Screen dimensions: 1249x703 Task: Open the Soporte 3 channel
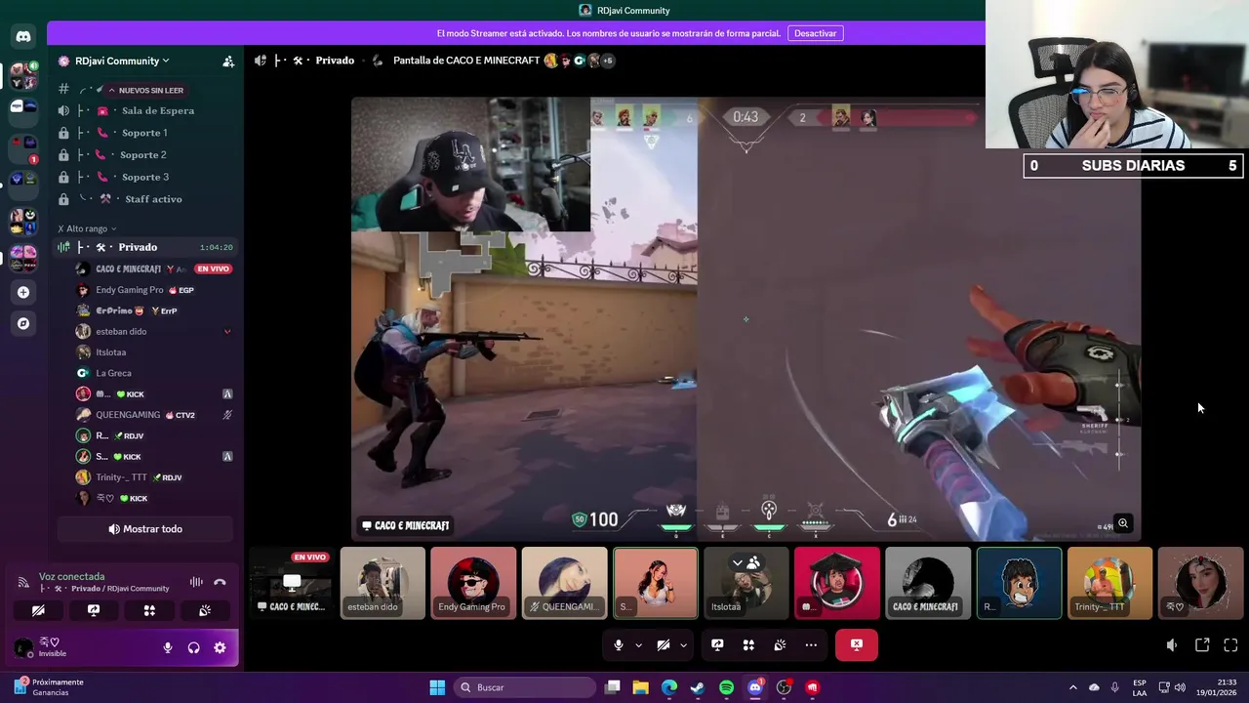(144, 177)
